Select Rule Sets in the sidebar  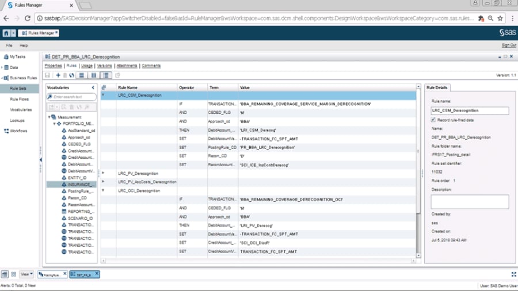coord(18,89)
